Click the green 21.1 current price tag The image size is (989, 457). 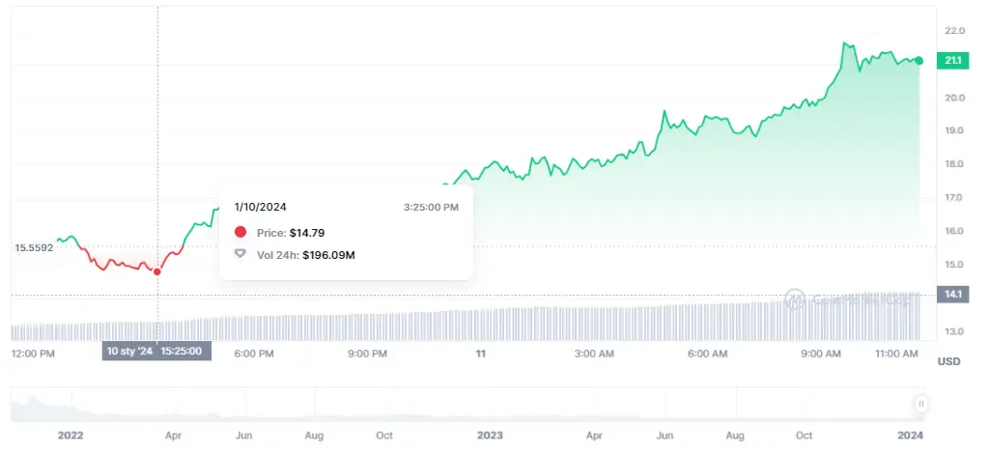952,61
